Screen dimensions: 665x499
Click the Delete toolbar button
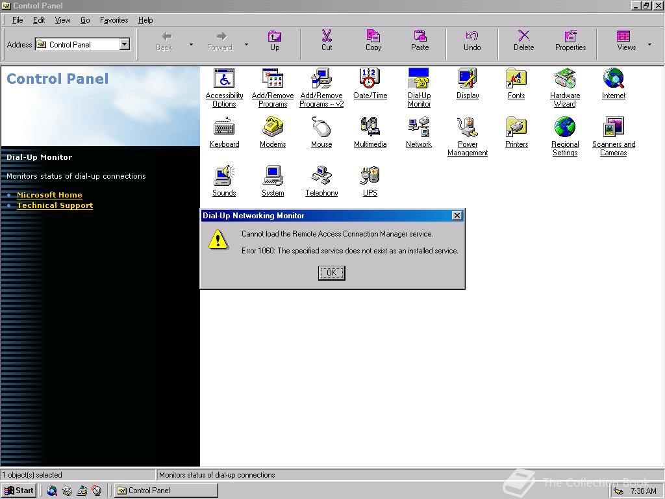click(524, 41)
